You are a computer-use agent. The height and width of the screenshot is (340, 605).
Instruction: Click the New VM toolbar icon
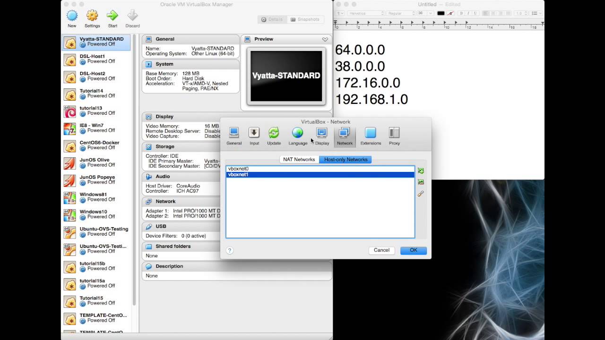pos(72,16)
